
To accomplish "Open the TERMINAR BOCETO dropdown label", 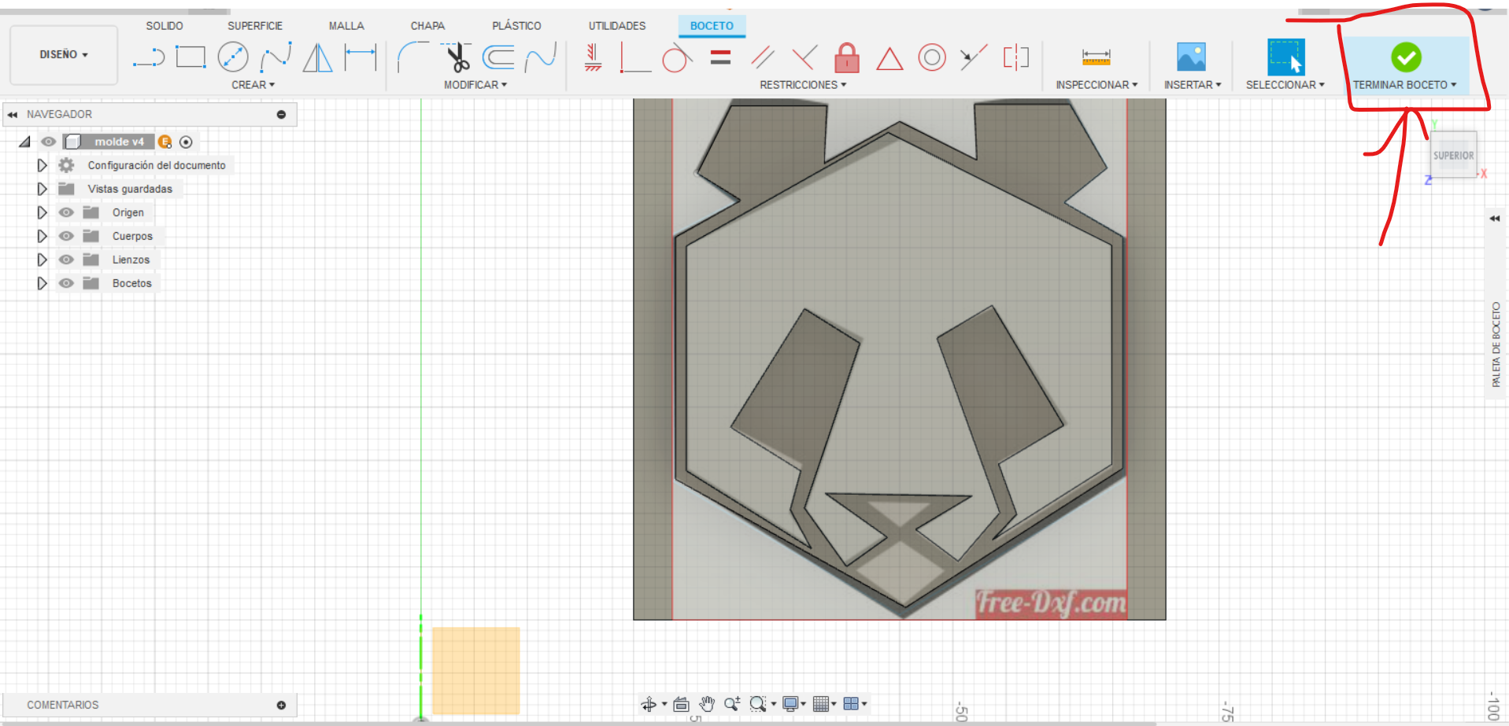I will (x=1404, y=85).
